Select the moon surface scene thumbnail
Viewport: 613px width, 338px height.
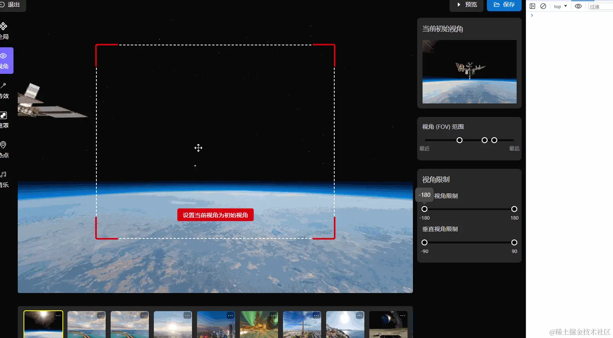tap(388, 325)
